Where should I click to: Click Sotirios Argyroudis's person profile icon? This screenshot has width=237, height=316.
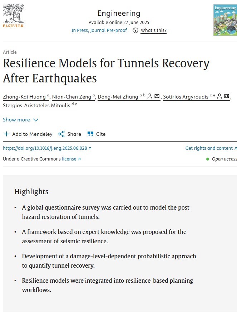point(219,96)
